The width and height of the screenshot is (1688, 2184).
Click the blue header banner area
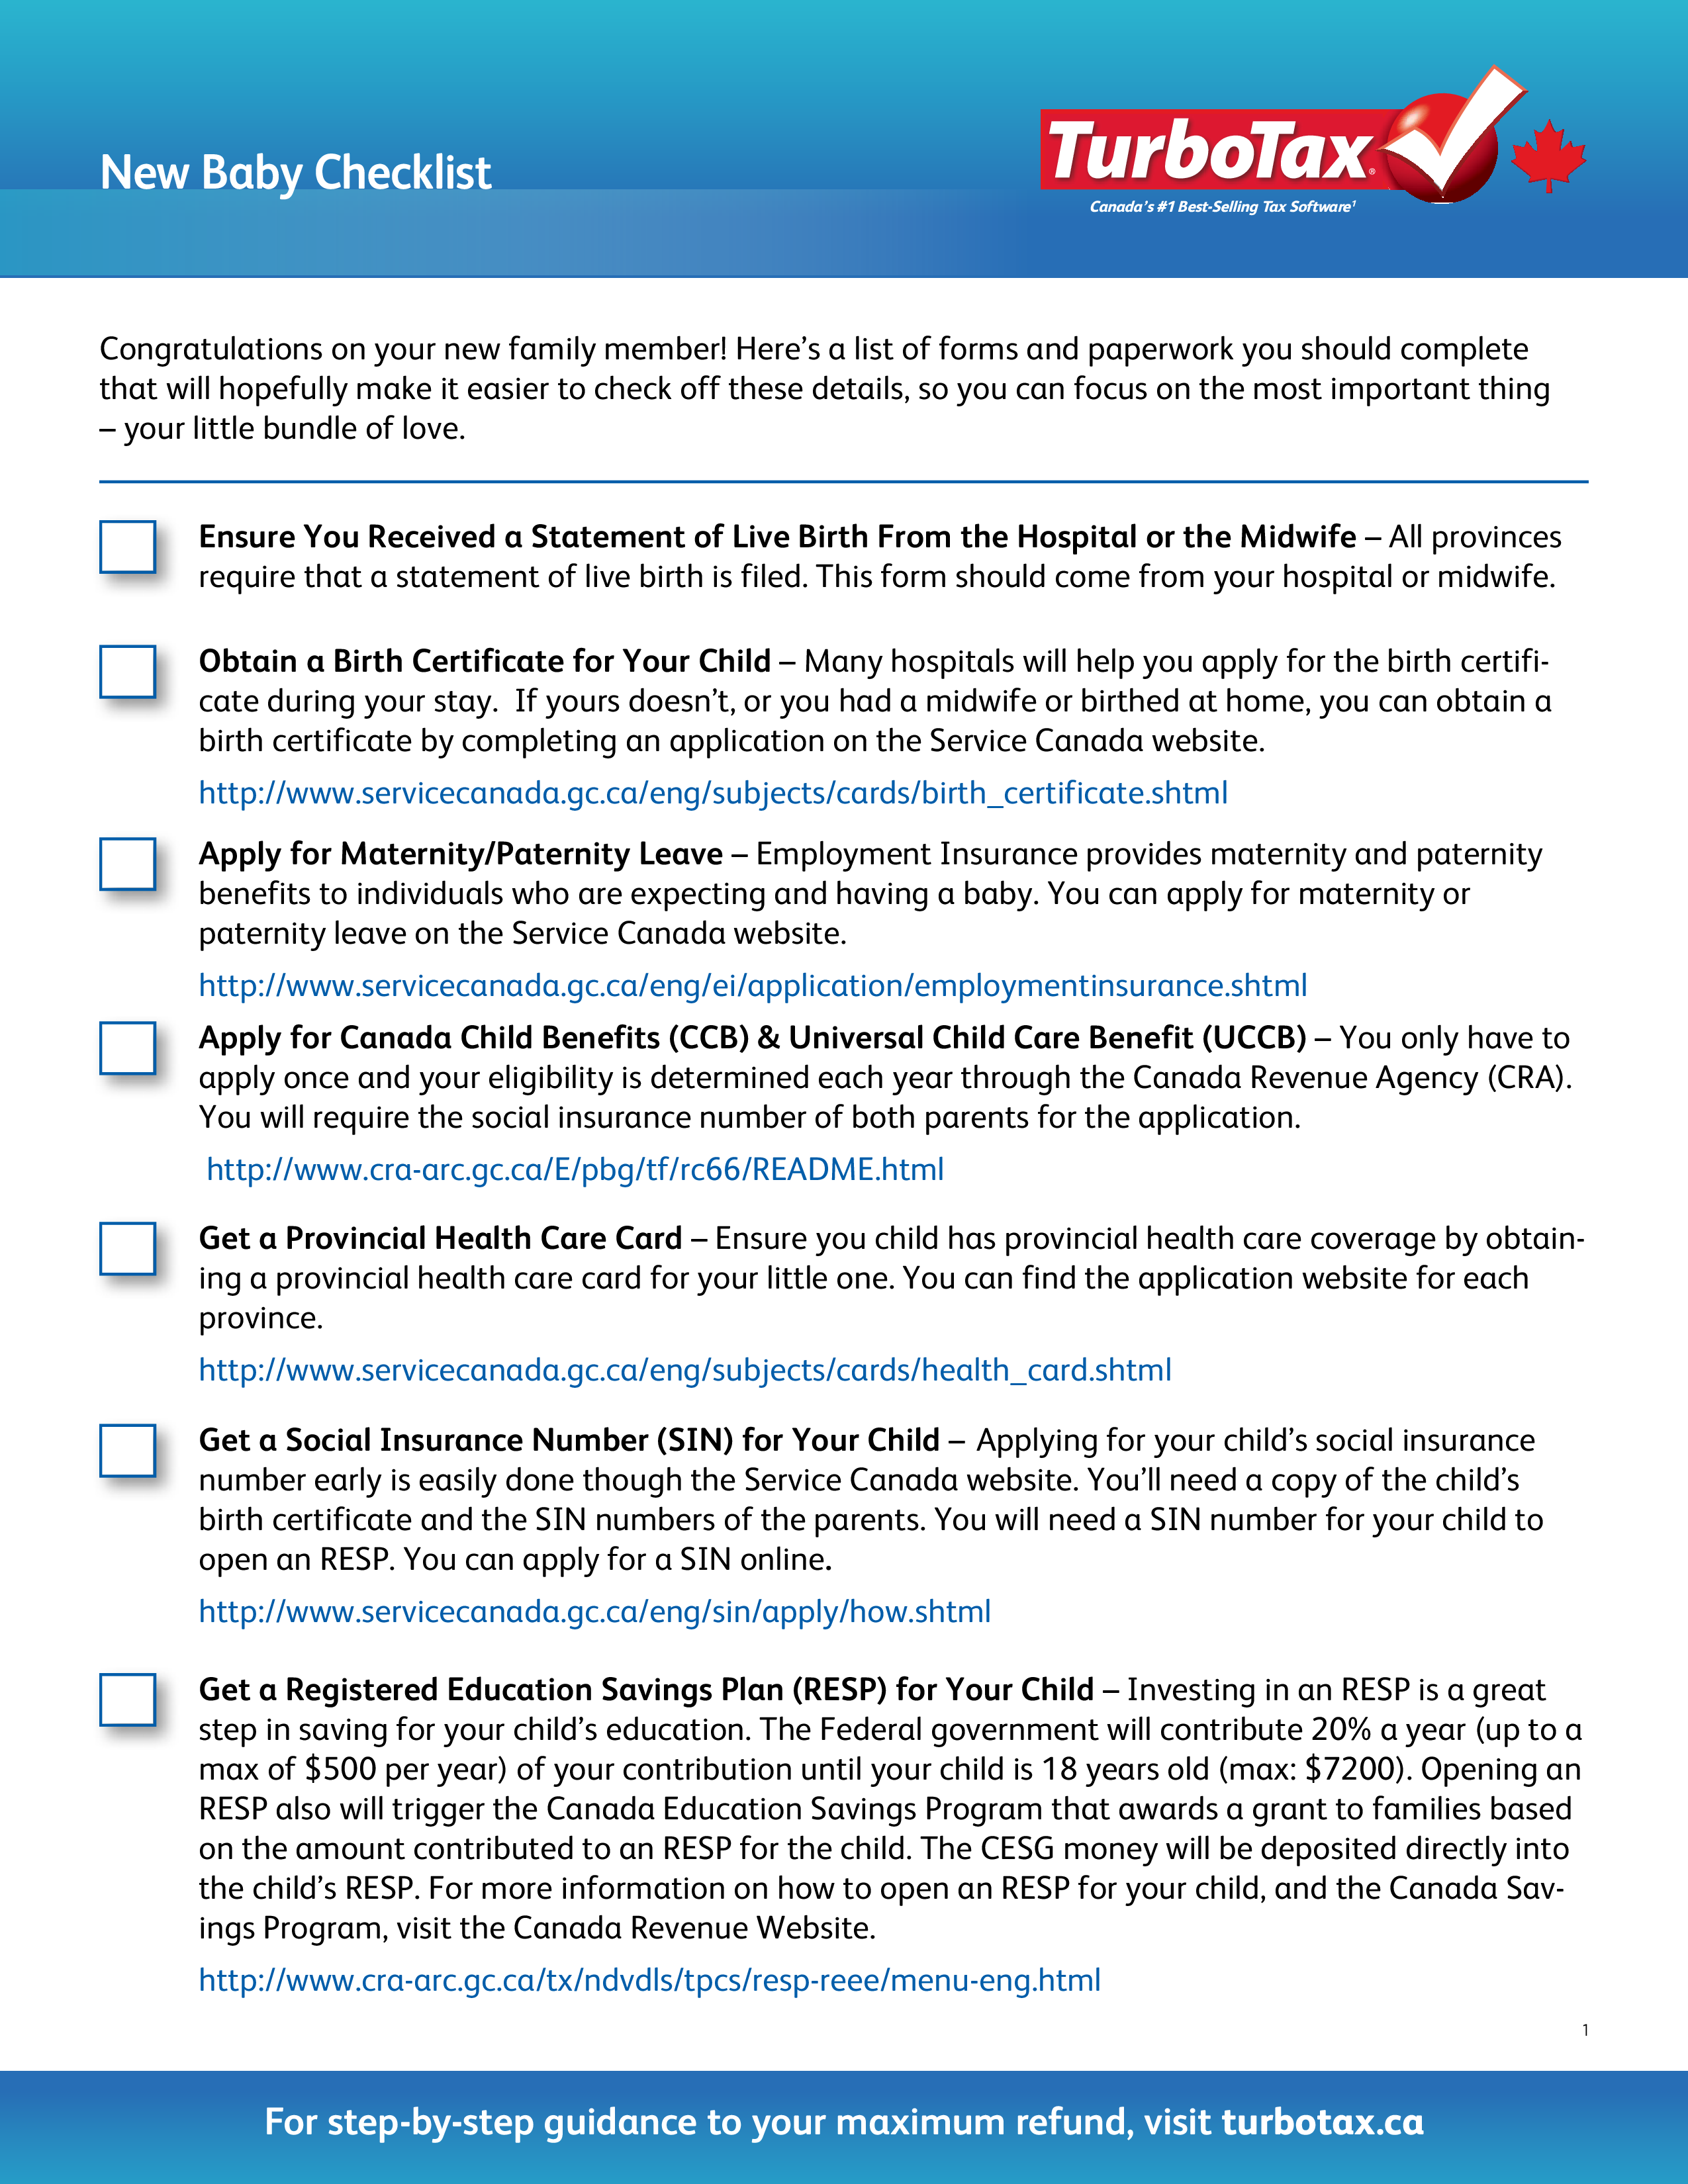point(844,133)
